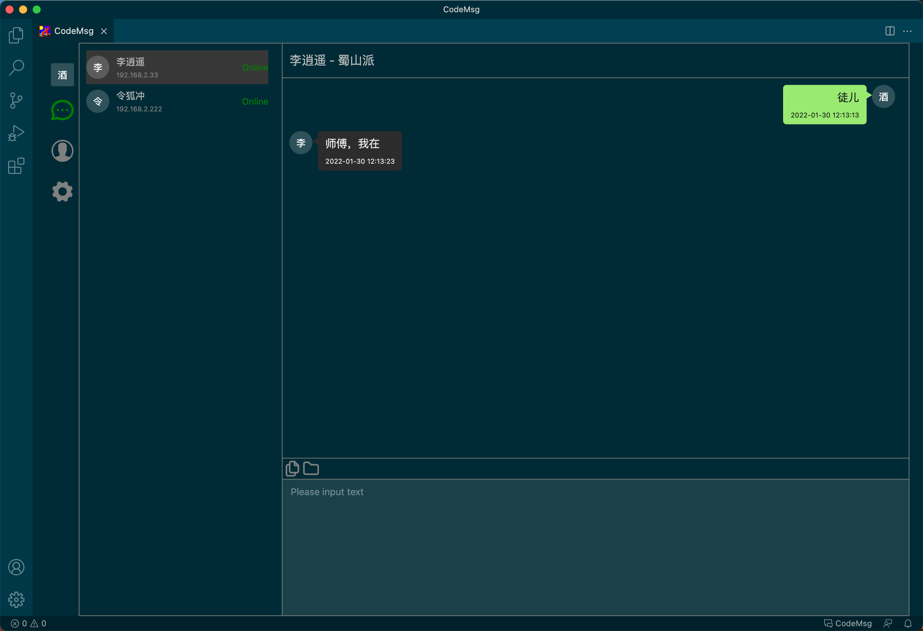Click CodeMsg in the status bar
The width and height of the screenshot is (923, 631).
pos(848,624)
